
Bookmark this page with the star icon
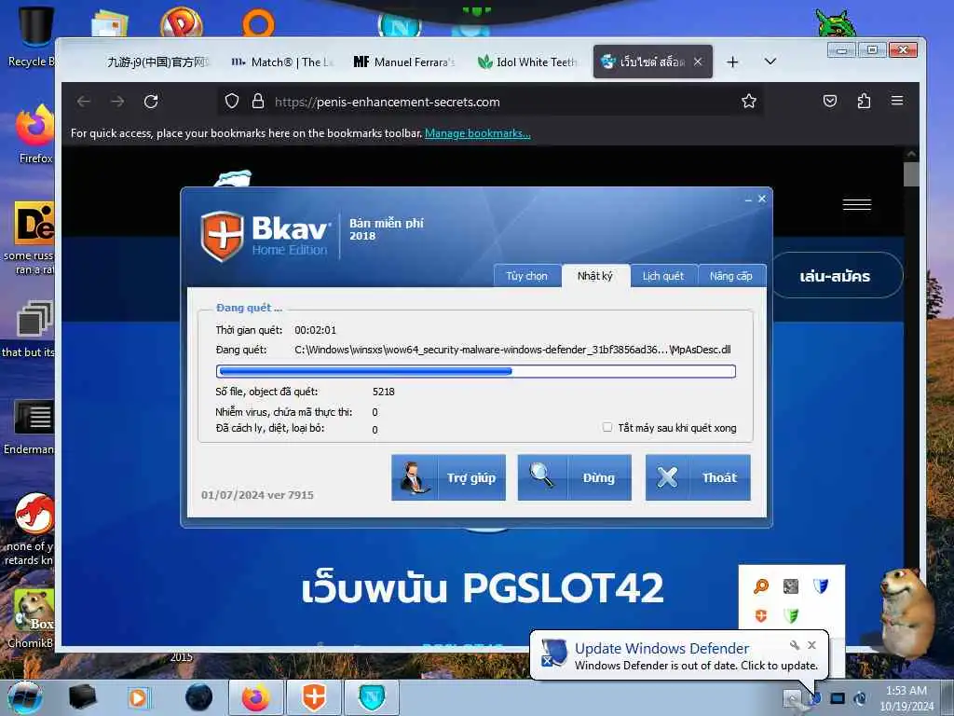pyautogui.click(x=749, y=101)
